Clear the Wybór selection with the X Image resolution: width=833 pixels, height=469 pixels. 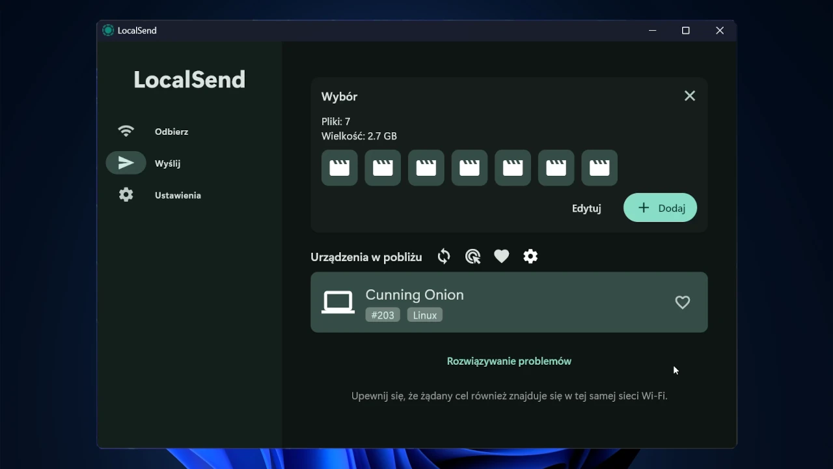690,96
